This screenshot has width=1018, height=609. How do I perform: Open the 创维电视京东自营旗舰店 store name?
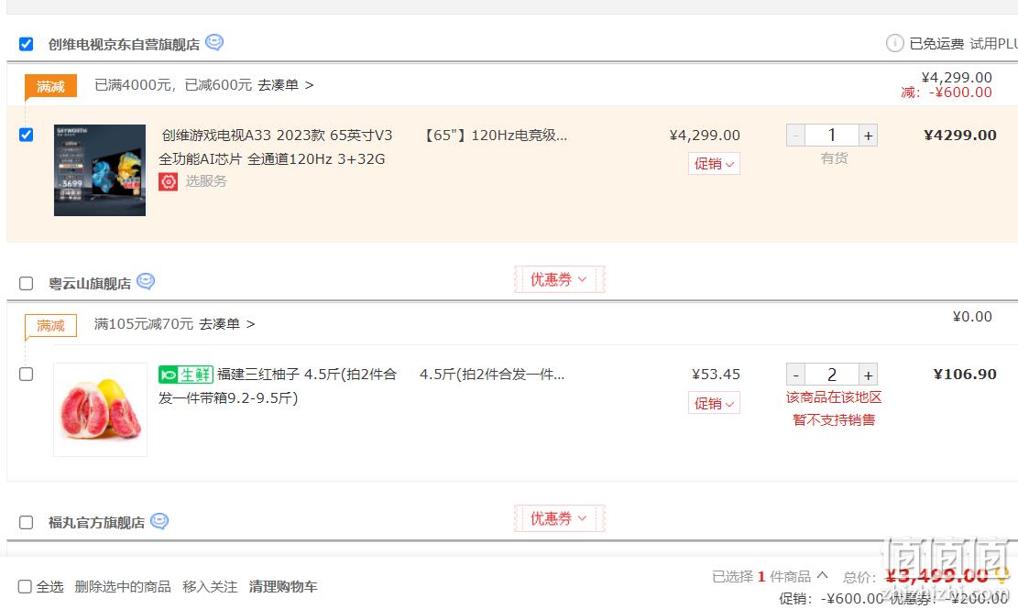[124, 45]
